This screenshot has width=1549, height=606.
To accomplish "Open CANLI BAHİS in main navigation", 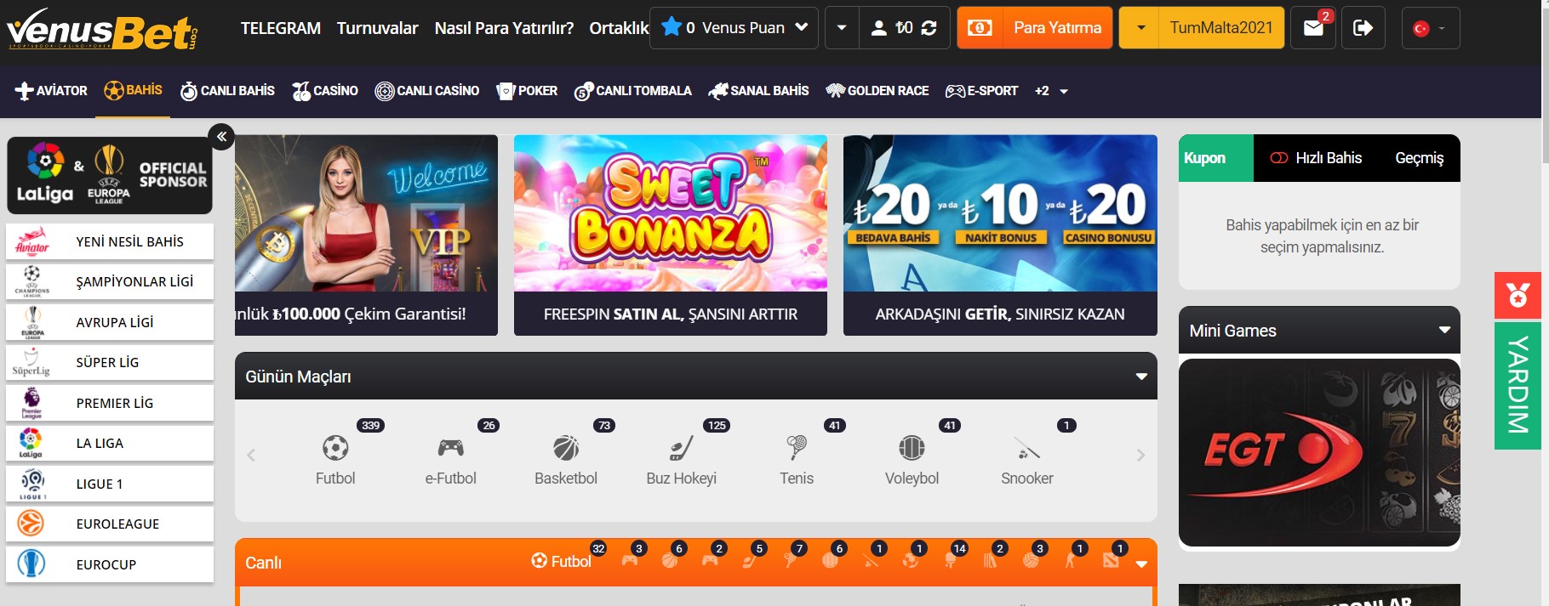I will coord(227,91).
